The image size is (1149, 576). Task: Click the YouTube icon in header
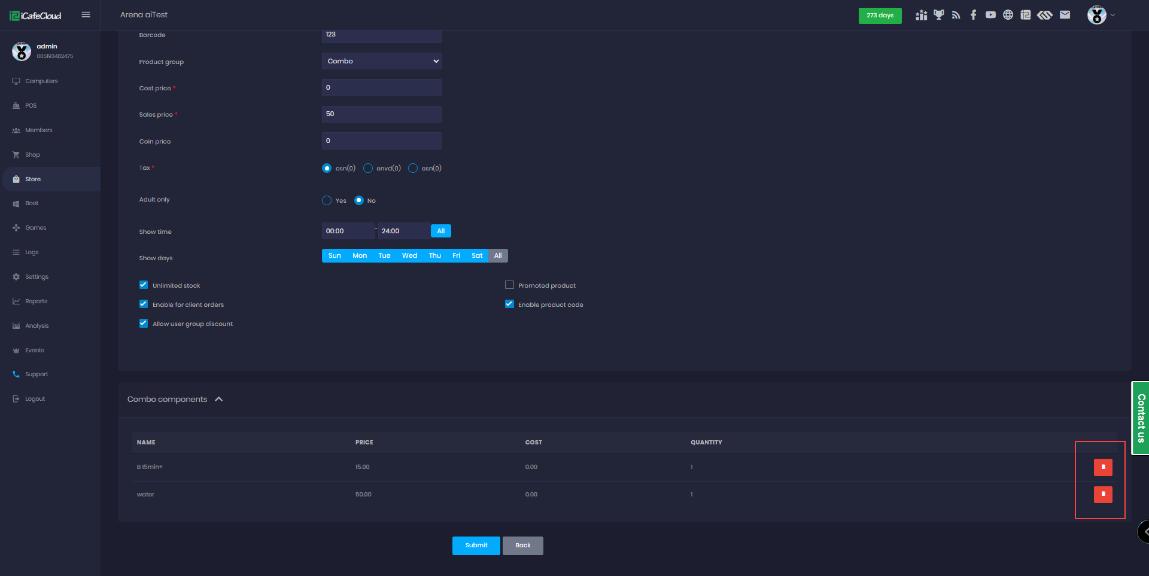(x=990, y=15)
